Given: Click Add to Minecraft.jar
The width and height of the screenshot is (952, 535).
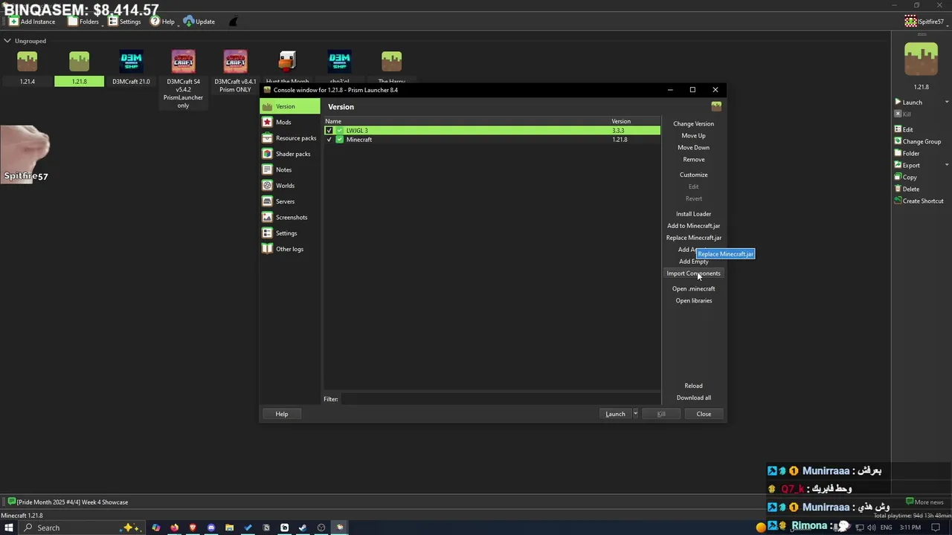Looking at the screenshot, I should tap(693, 226).
